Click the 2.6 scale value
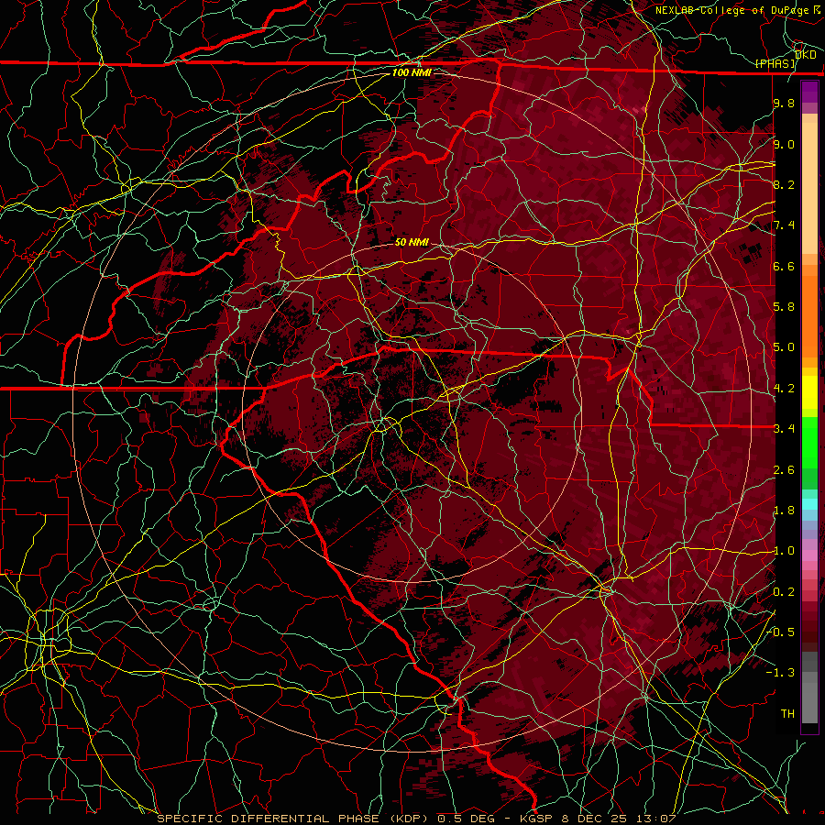The height and width of the screenshot is (825, 825). click(784, 470)
